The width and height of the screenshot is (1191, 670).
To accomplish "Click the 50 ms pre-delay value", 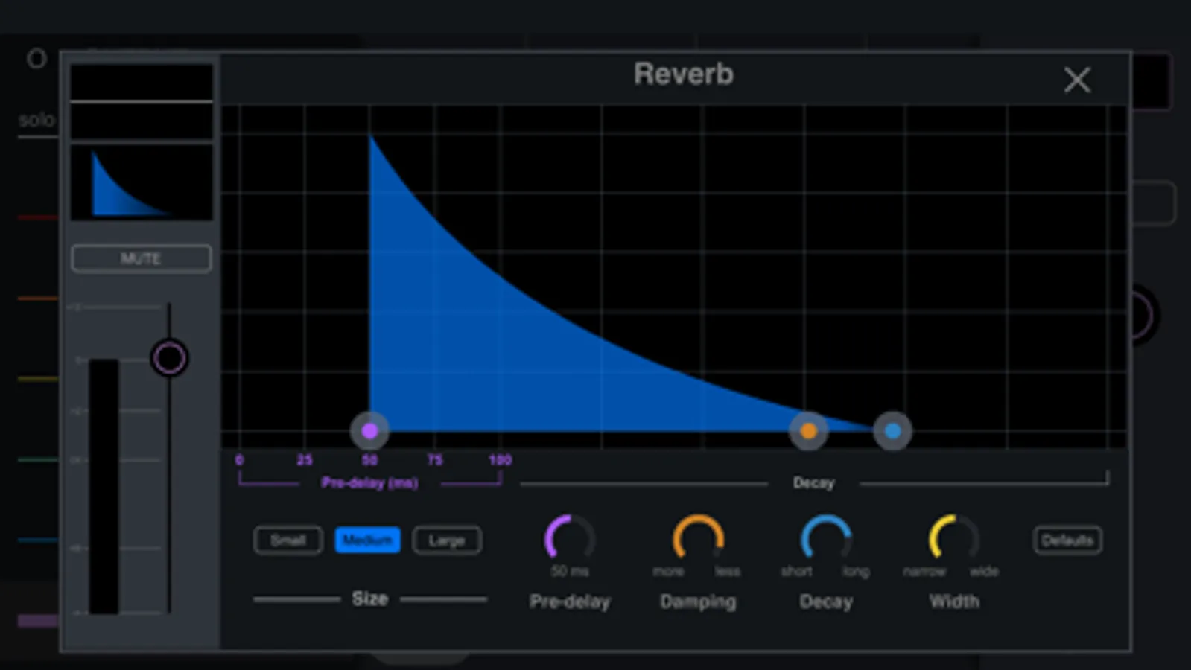I will [570, 571].
